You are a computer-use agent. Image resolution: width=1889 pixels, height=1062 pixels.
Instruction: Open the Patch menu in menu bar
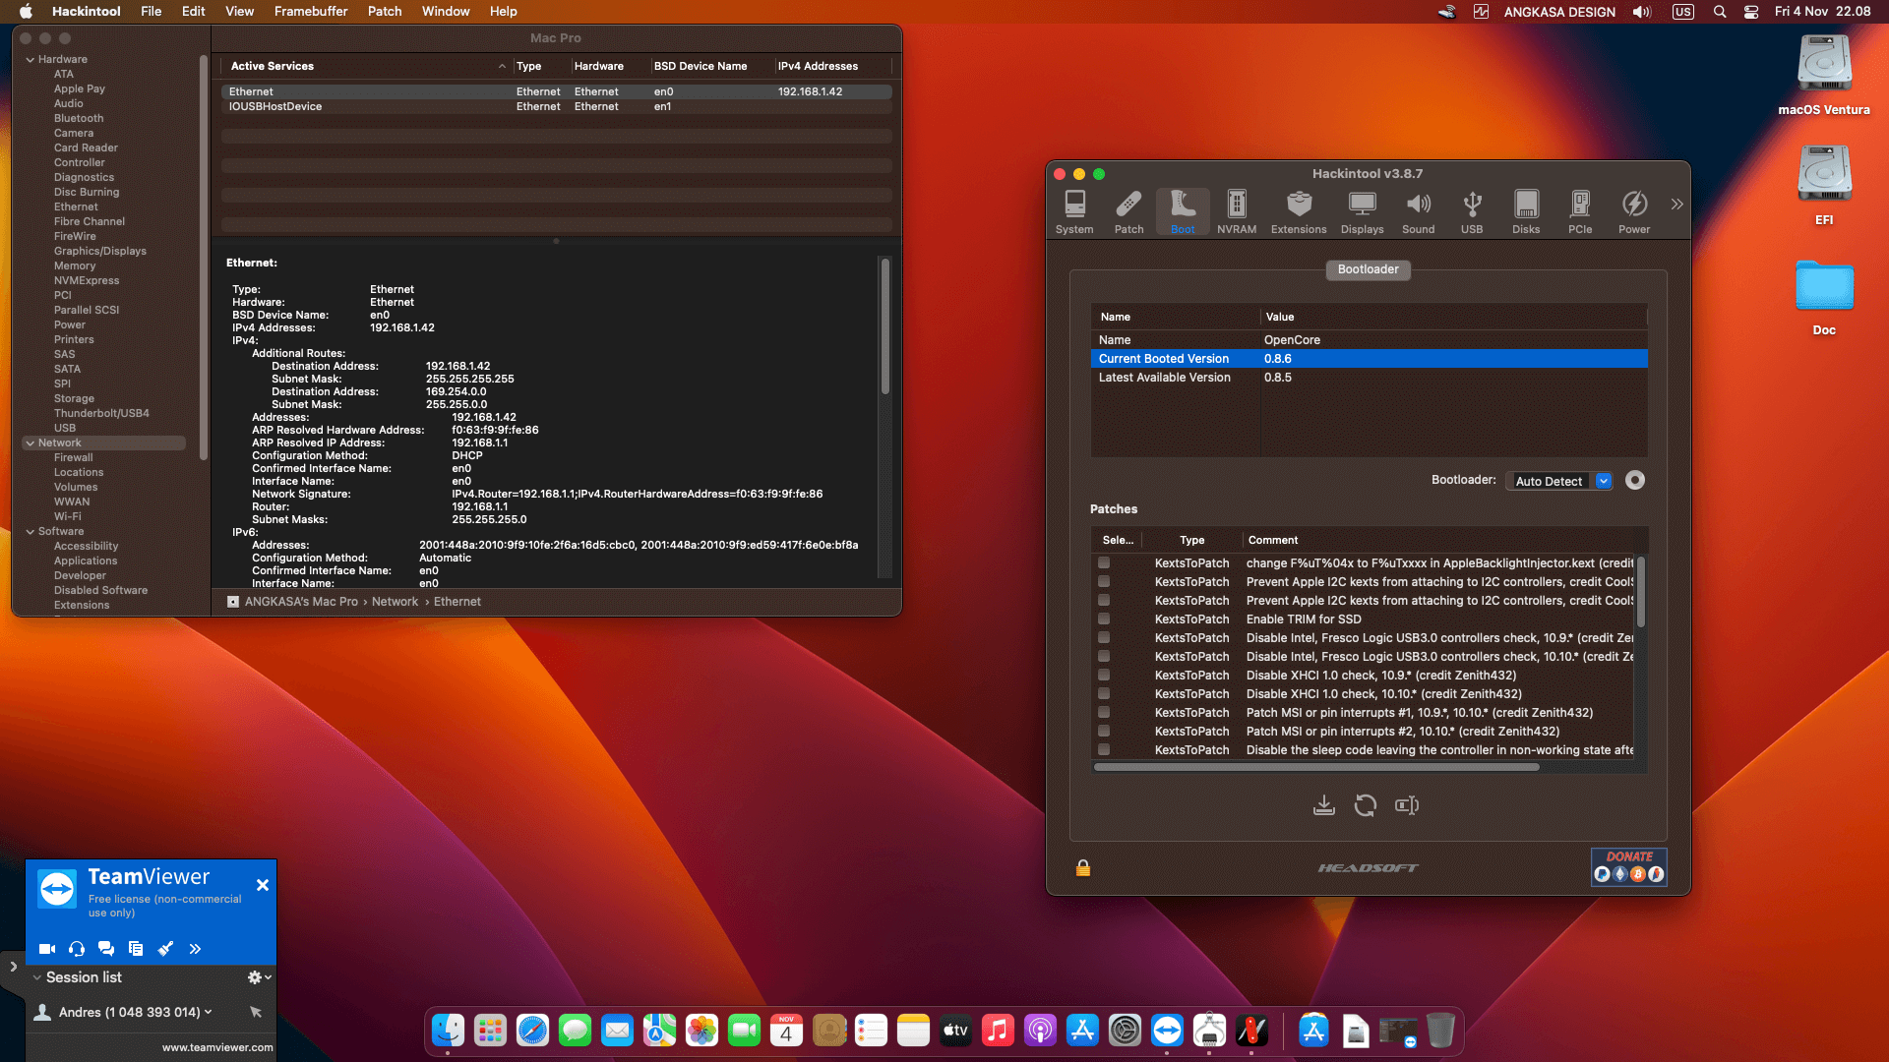coord(385,11)
